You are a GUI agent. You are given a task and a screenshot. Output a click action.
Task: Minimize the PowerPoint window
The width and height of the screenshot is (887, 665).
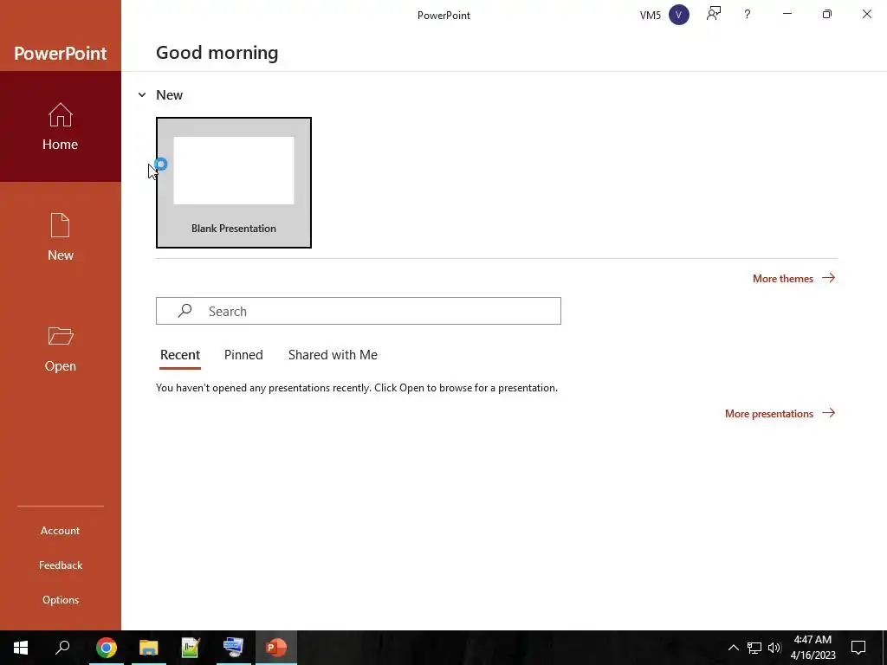pos(787,14)
